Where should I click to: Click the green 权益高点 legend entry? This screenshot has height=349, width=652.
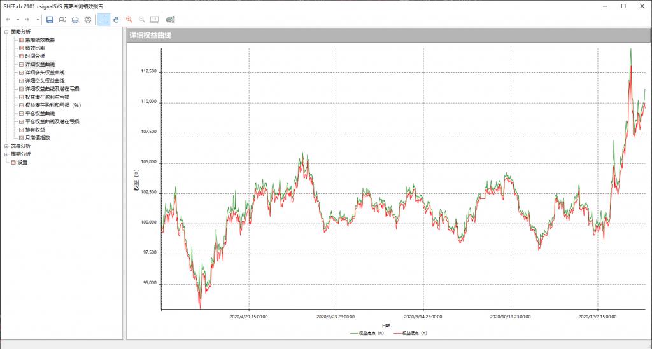(x=367, y=333)
